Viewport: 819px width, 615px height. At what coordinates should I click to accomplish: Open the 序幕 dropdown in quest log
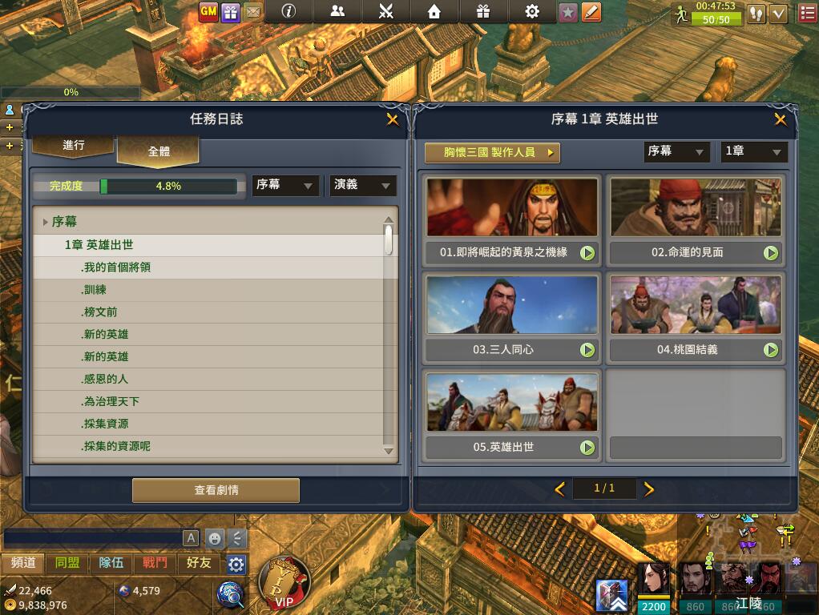[285, 185]
